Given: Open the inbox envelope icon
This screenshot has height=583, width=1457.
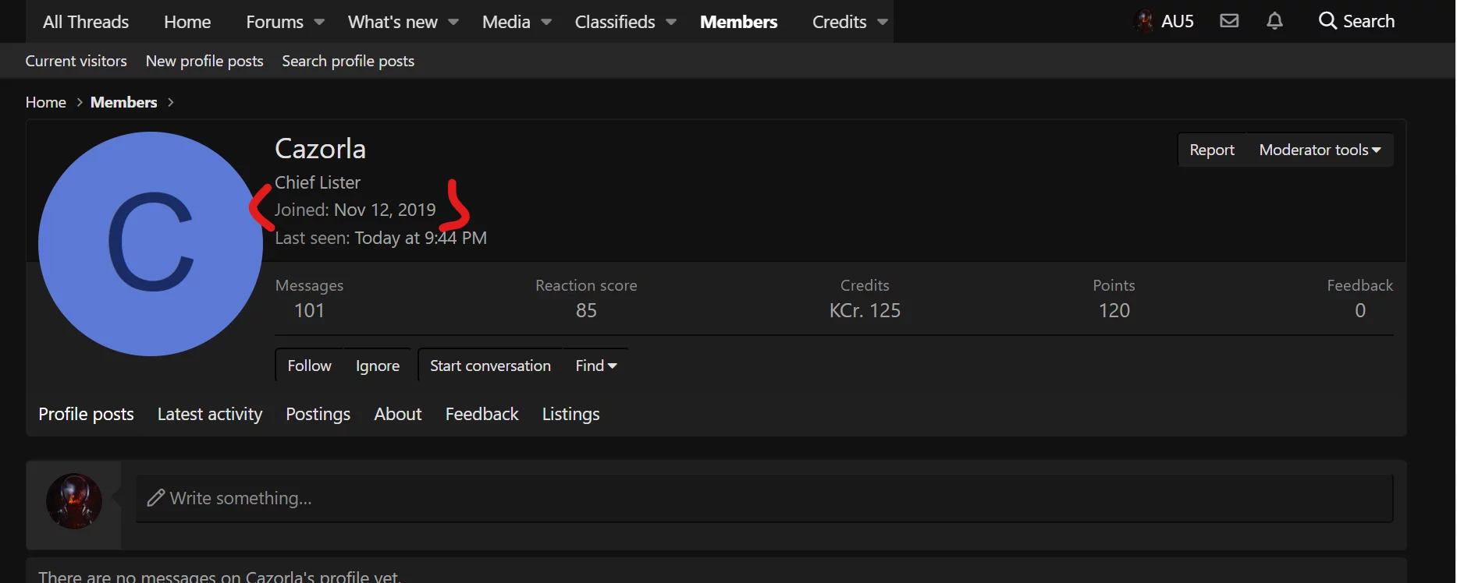Looking at the screenshot, I should pos(1229,21).
